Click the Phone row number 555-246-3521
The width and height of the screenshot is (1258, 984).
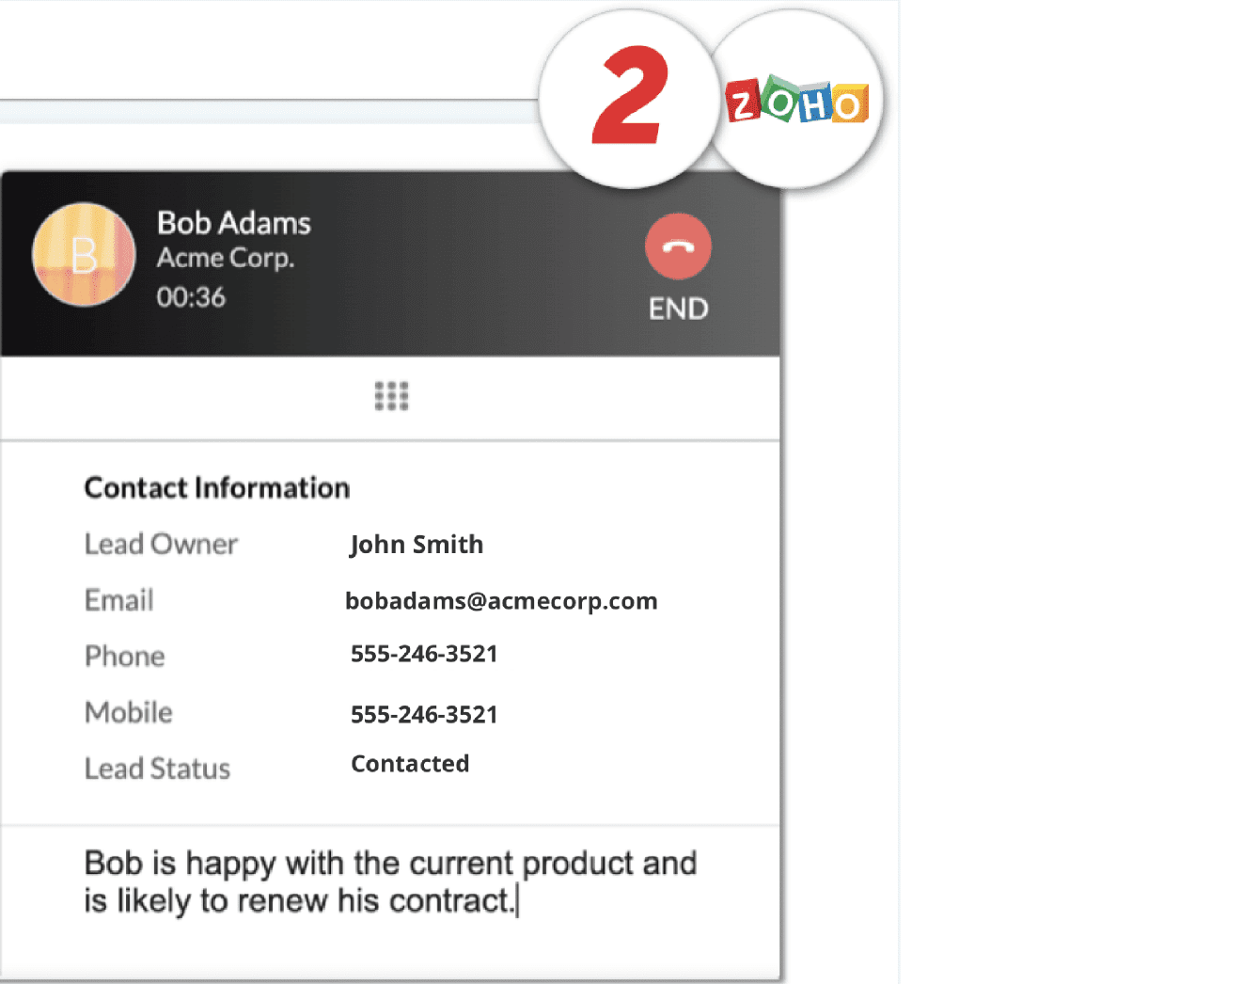[424, 654]
